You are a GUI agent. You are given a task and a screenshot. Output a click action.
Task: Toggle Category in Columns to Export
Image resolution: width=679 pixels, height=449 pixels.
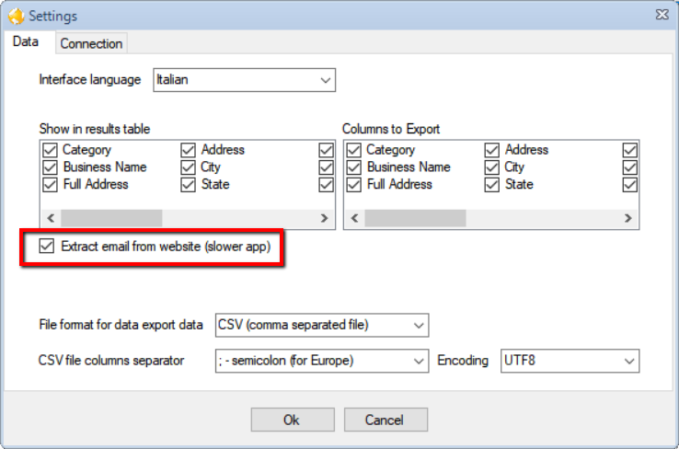tap(354, 150)
